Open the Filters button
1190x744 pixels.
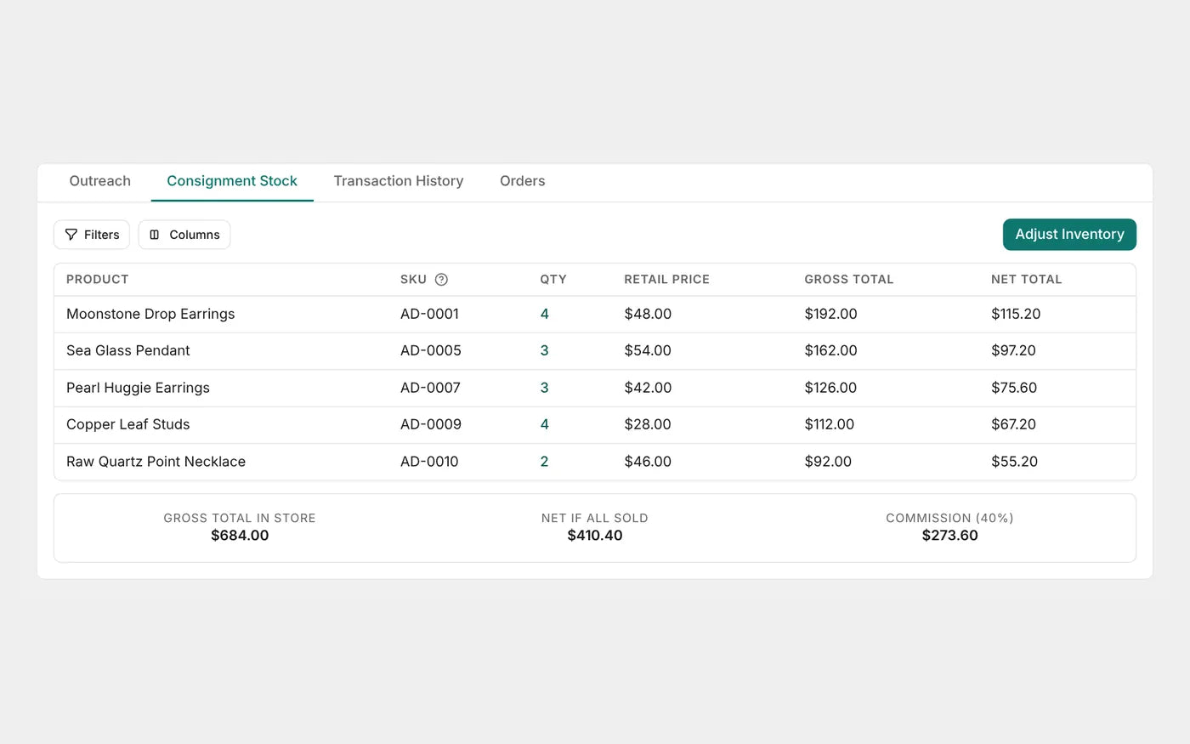click(92, 235)
